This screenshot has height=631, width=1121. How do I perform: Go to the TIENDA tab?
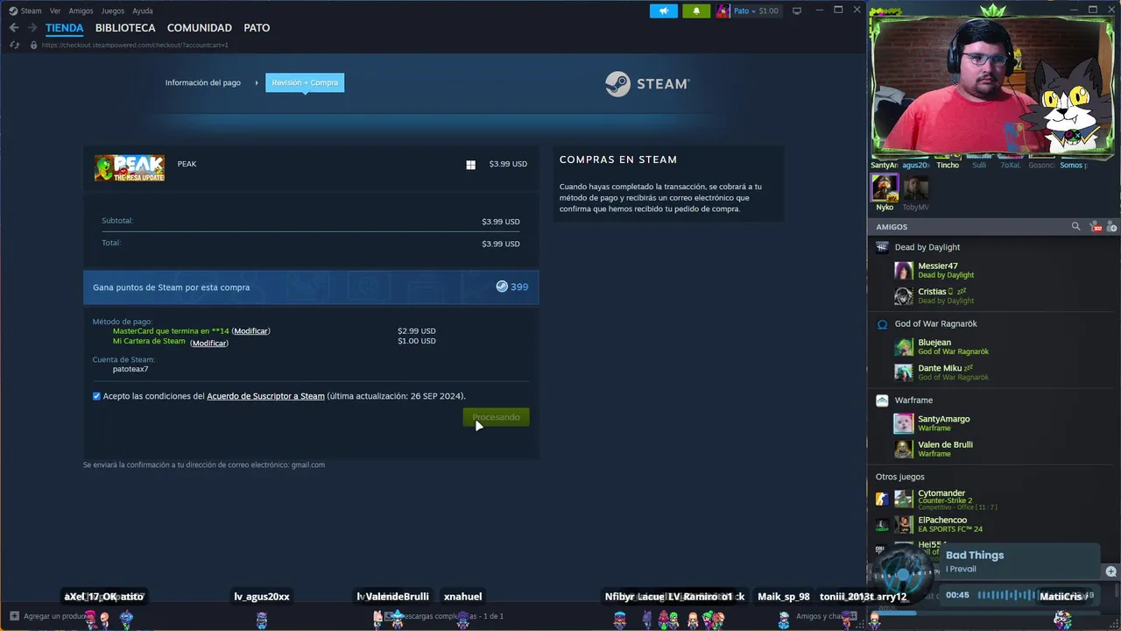(x=64, y=28)
